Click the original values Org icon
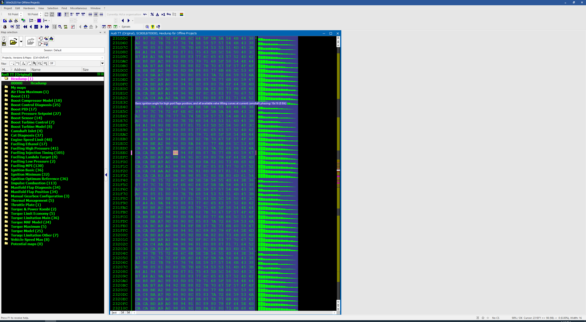The width and height of the screenshot is (586, 322). coord(169,14)
